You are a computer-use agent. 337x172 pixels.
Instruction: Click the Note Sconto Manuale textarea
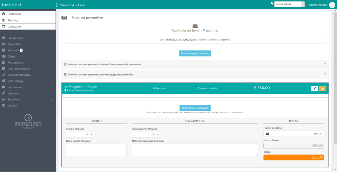96,150
